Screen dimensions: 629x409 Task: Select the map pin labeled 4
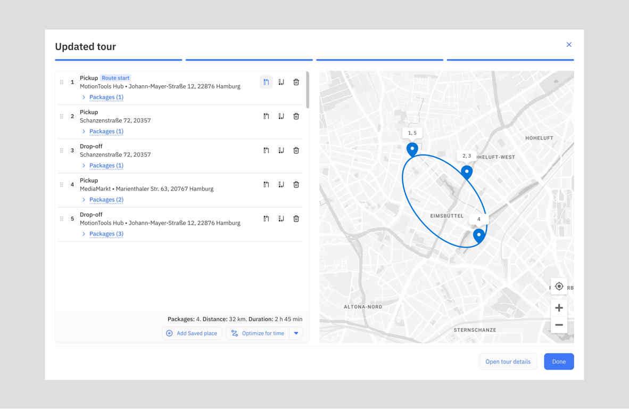click(478, 235)
